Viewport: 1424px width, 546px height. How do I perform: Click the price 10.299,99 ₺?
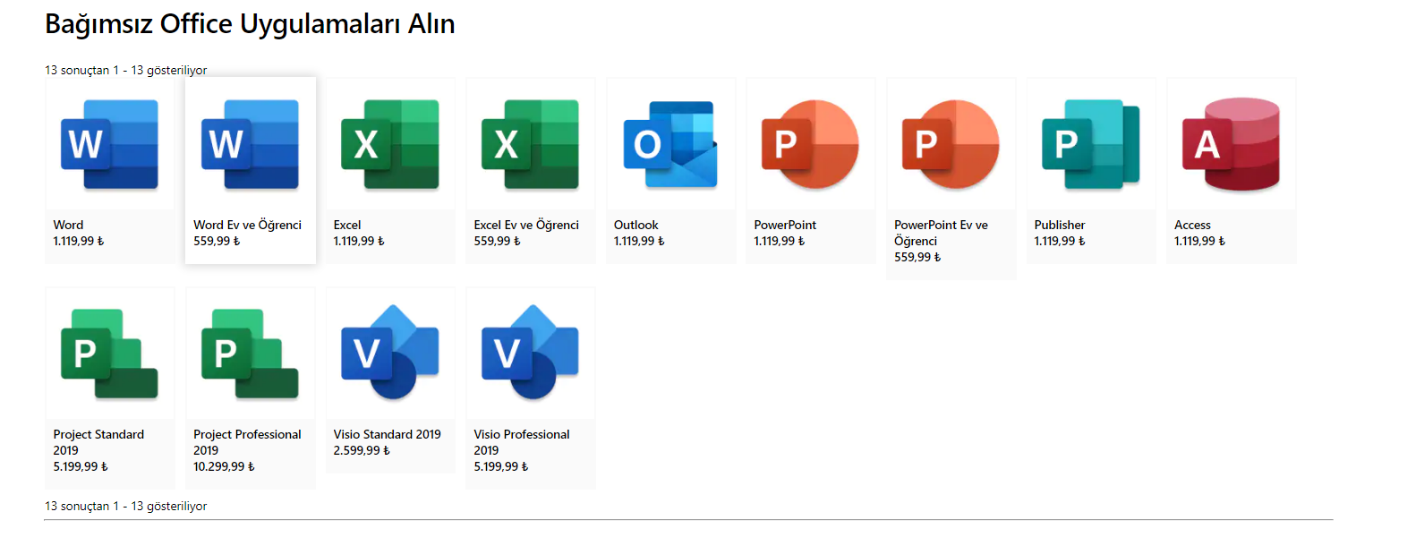(224, 466)
